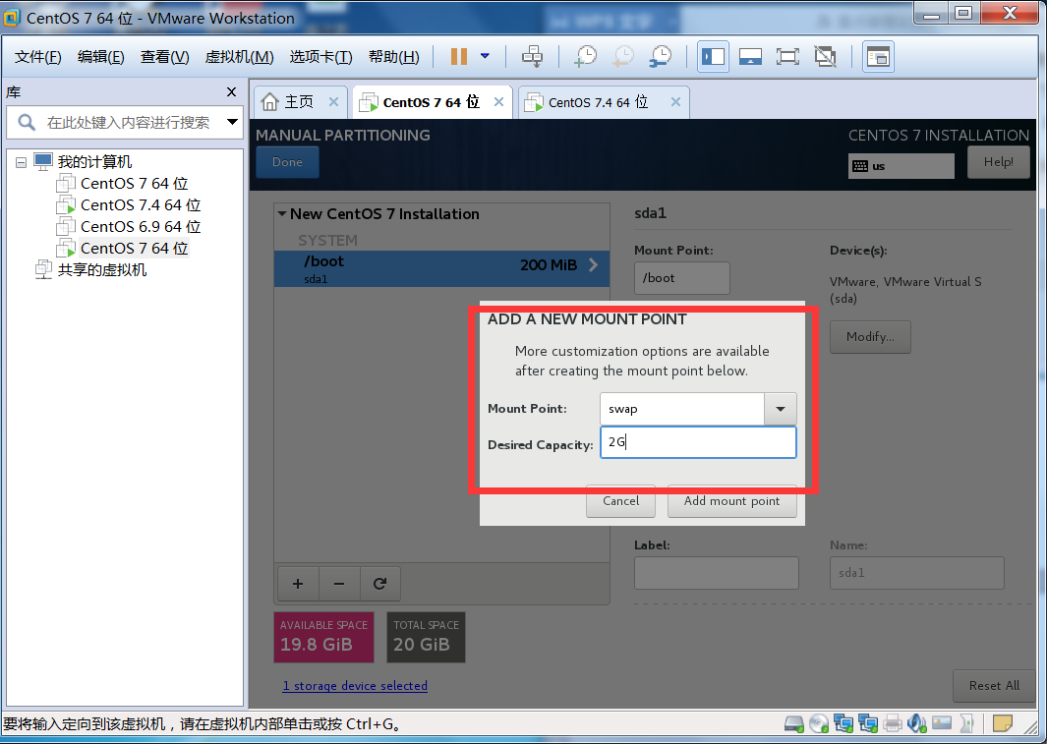Pause the virtual machine with the pause icon
Viewport: 1047px width, 744px height.
tap(459, 57)
